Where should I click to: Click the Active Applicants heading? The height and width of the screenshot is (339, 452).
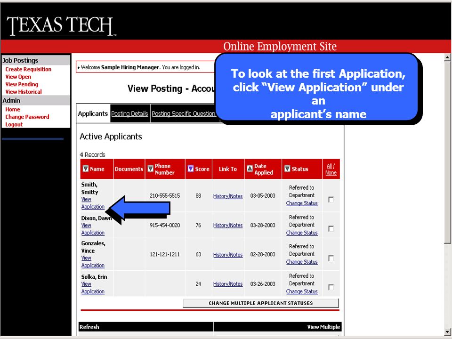[111, 137]
